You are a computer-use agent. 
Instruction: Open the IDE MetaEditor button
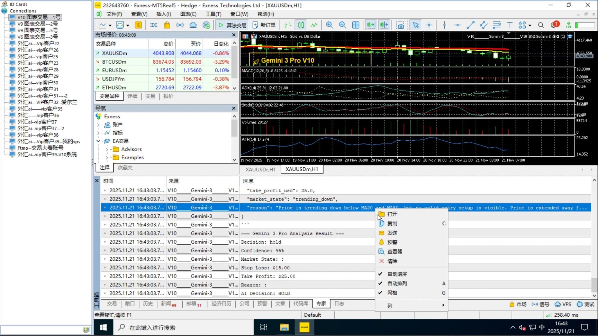154,25
